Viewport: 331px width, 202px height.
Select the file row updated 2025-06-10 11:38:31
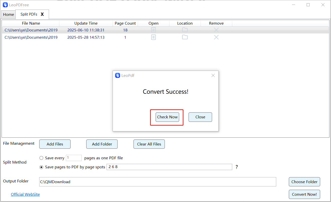point(165,30)
